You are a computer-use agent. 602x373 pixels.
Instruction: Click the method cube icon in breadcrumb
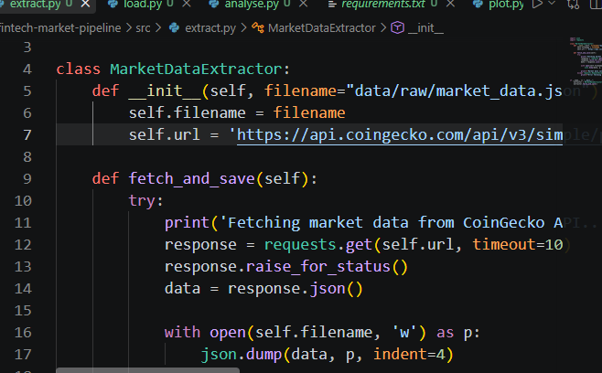coord(397,27)
